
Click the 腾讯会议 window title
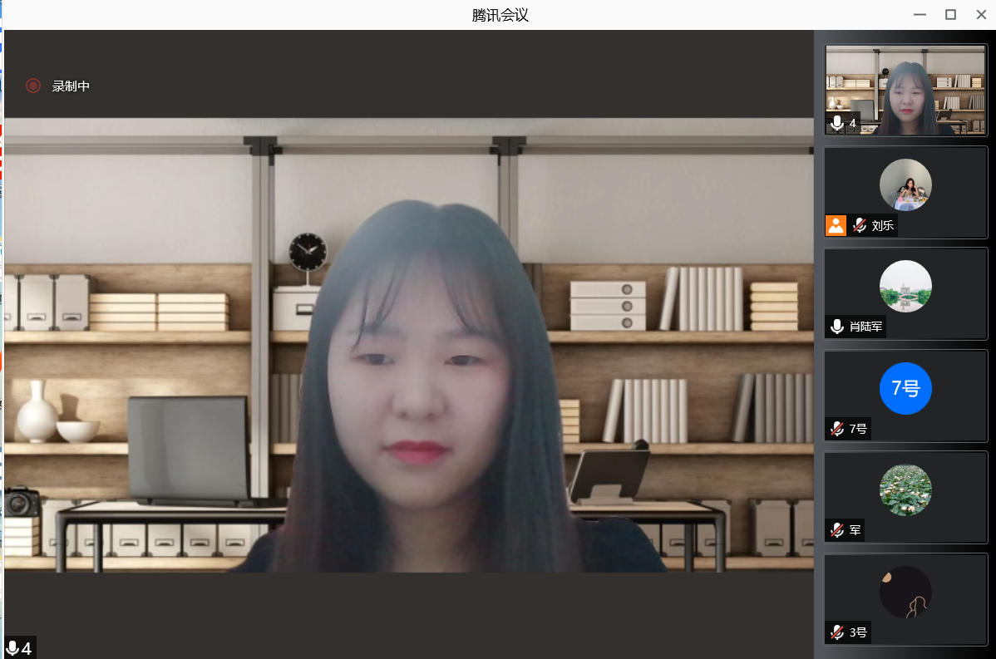click(500, 15)
